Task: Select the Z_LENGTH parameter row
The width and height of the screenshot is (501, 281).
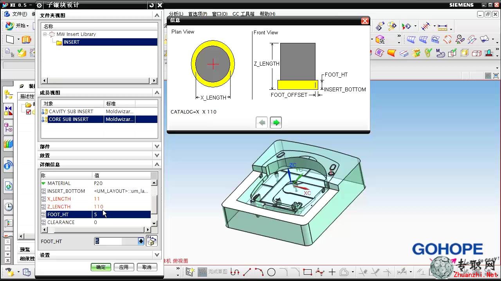Action: point(96,206)
